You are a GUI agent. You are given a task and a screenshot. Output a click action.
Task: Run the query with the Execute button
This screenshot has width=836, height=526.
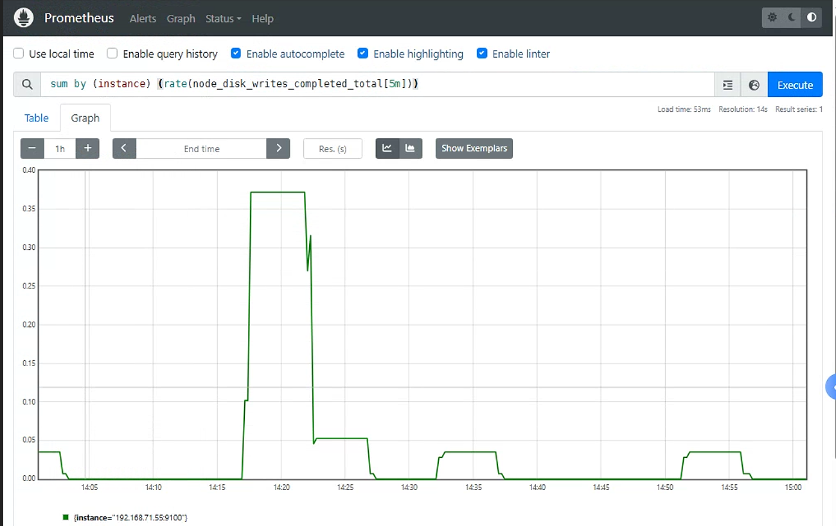click(x=795, y=85)
